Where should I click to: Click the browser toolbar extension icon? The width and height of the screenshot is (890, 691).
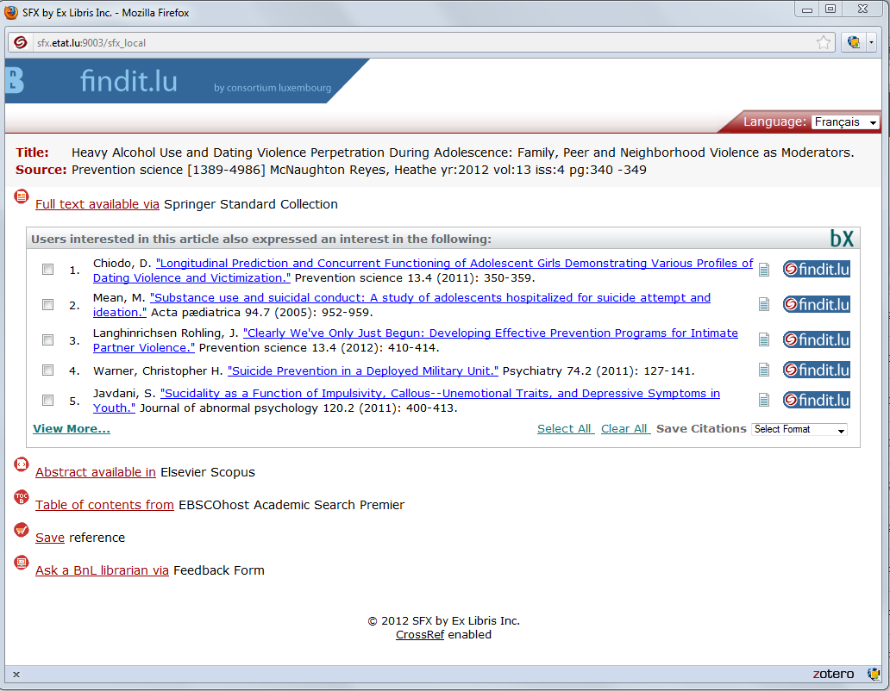tap(853, 42)
